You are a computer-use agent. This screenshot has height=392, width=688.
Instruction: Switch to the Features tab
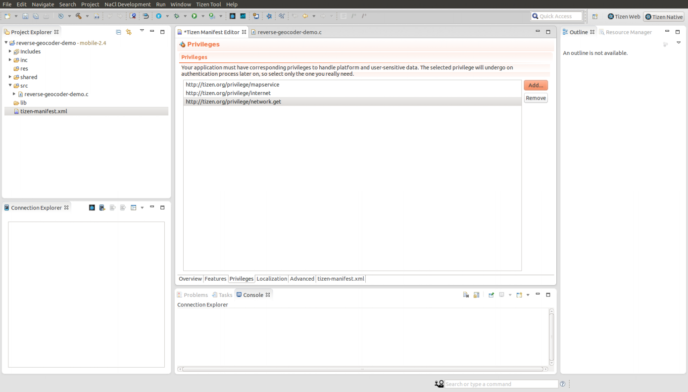click(x=215, y=279)
